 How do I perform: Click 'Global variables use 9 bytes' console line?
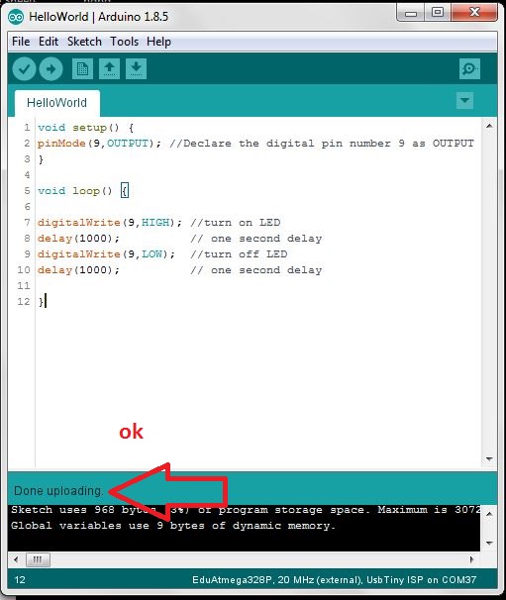coord(173,526)
